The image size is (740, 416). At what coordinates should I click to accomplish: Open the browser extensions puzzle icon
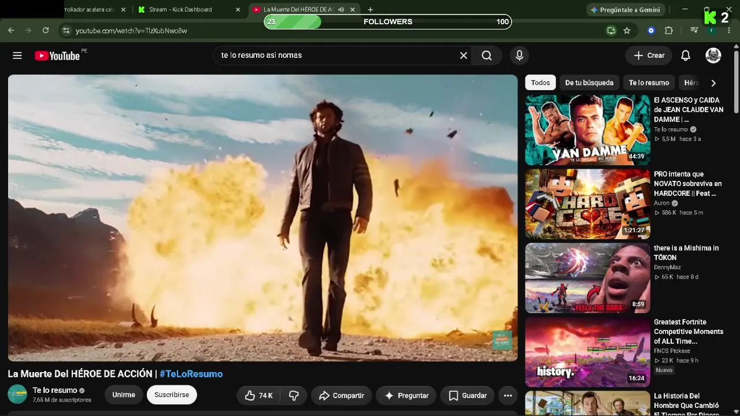coord(669,31)
